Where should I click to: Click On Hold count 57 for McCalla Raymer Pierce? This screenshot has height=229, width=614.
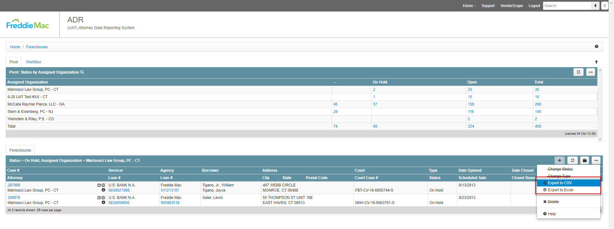[x=375, y=104]
